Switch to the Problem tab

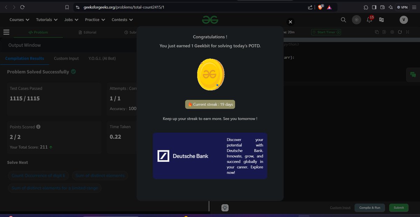tap(38, 32)
